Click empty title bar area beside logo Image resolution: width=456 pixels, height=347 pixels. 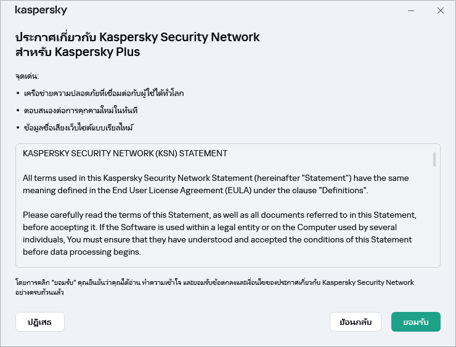point(234,10)
